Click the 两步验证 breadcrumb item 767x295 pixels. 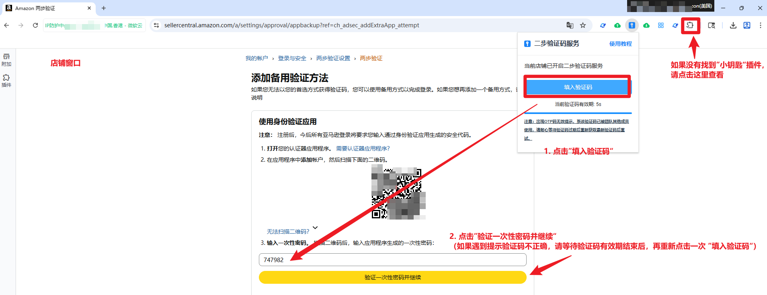[x=371, y=58]
